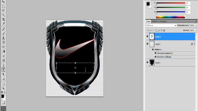The height and width of the screenshot is (111, 198).
Task: Hide layer Слой 3
Action: (x=147, y=36)
